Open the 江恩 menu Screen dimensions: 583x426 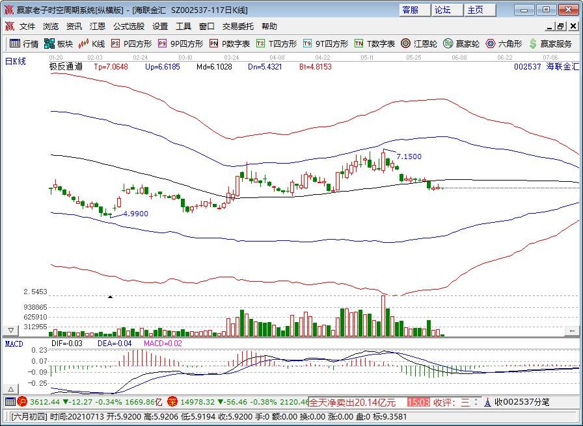tap(98, 27)
